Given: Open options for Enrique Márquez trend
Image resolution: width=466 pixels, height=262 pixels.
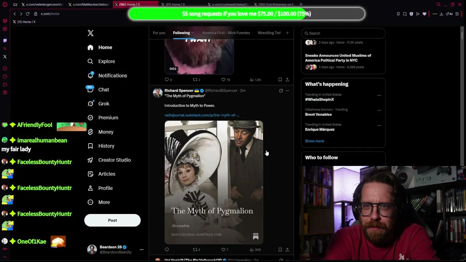Looking at the screenshot, I should (x=379, y=126).
